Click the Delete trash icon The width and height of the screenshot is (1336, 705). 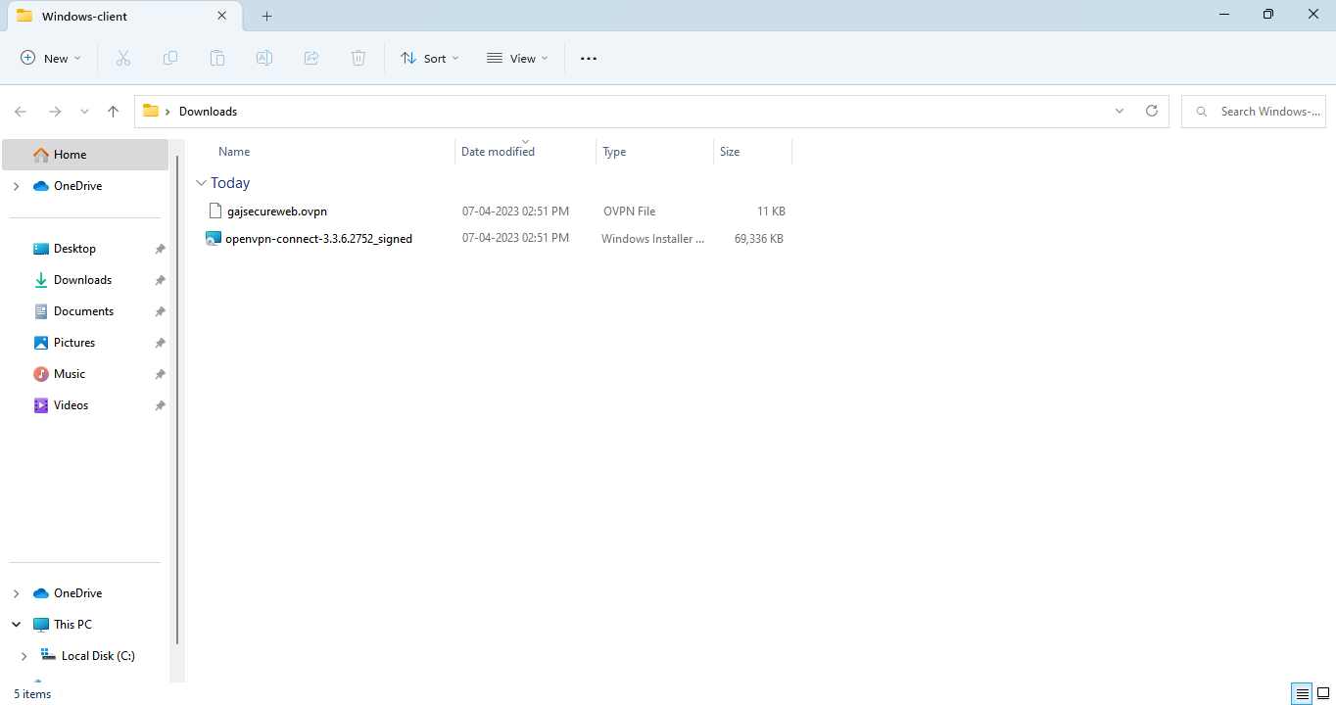[x=358, y=59]
